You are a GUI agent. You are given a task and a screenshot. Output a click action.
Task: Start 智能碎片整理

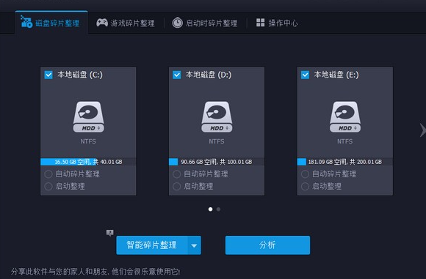(x=152, y=245)
